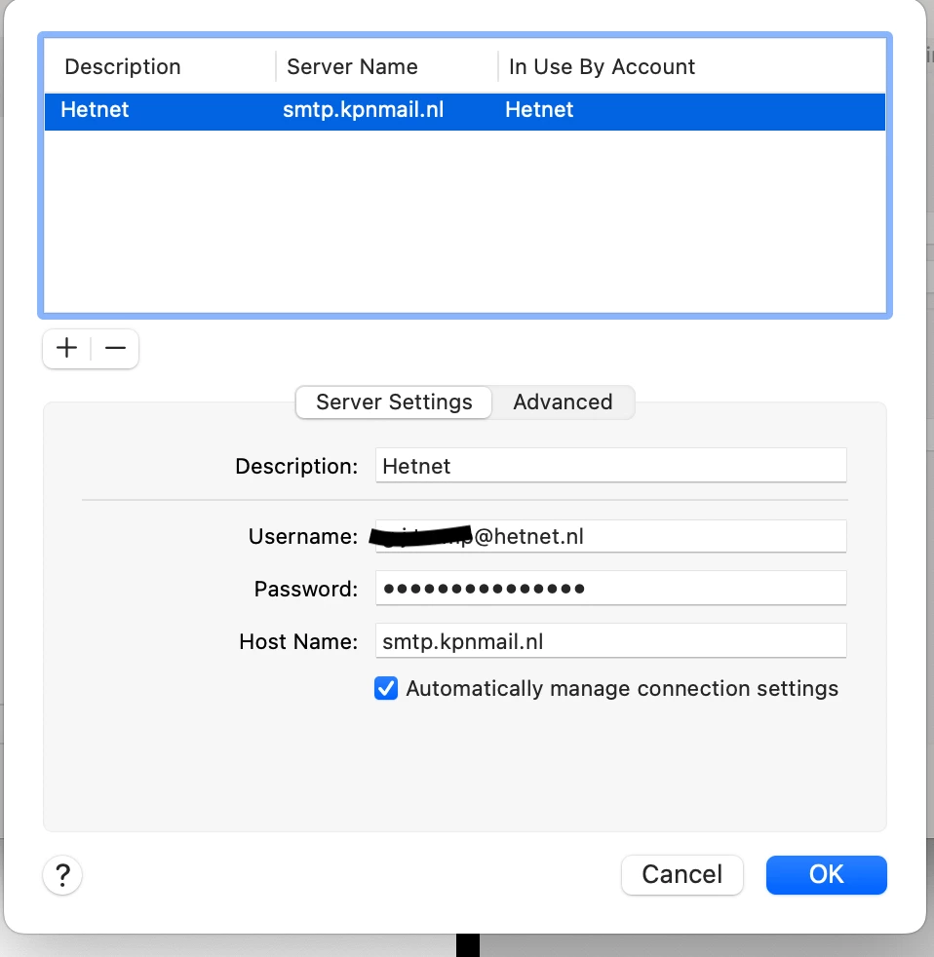Click into the Password field
This screenshot has width=934, height=957.
coord(610,589)
